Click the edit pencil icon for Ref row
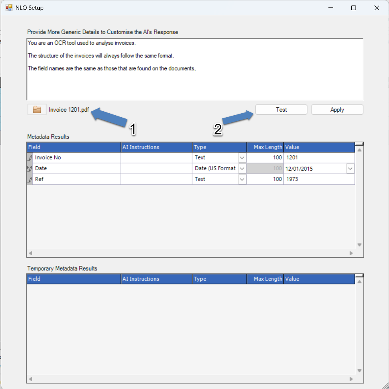Viewport: 389px width, 389px height. point(30,179)
